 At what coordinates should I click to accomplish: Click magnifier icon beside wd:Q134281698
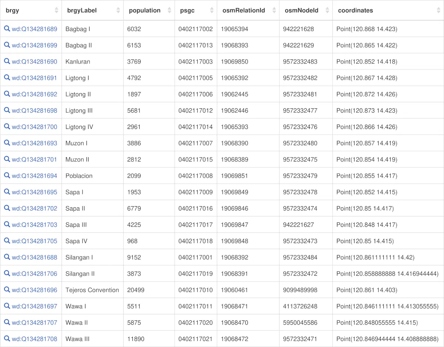7,110
